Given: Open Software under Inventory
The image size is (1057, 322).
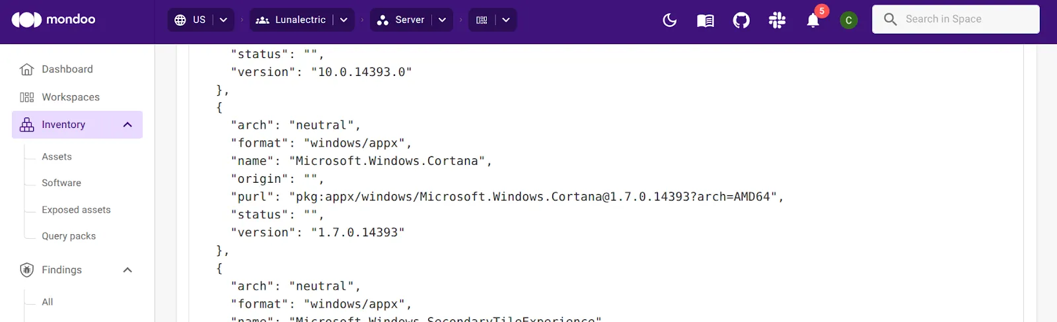Looking at the screenshot, I should click(x=61, y=183).
